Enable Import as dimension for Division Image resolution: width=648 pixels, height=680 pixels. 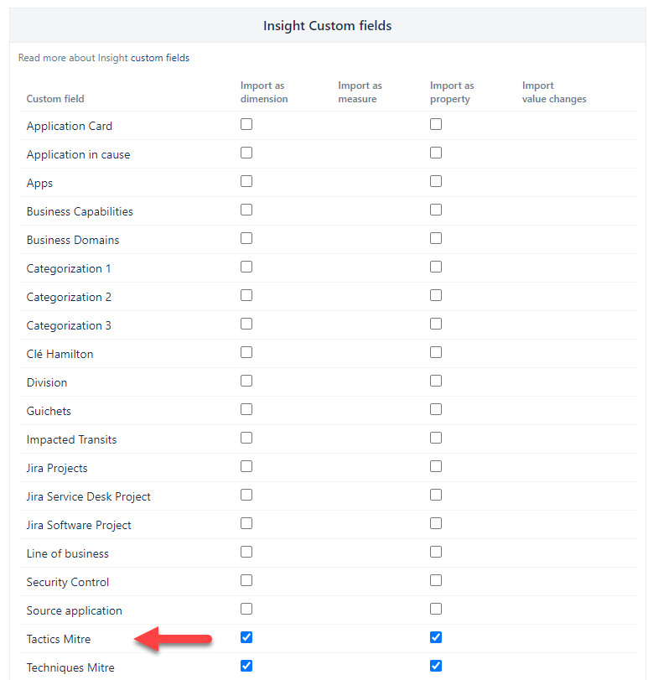coord(246,381)
